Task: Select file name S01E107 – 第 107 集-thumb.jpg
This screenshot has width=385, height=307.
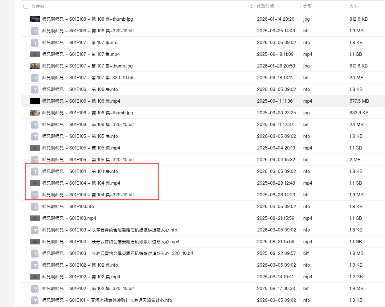Action: pos(88,66)
